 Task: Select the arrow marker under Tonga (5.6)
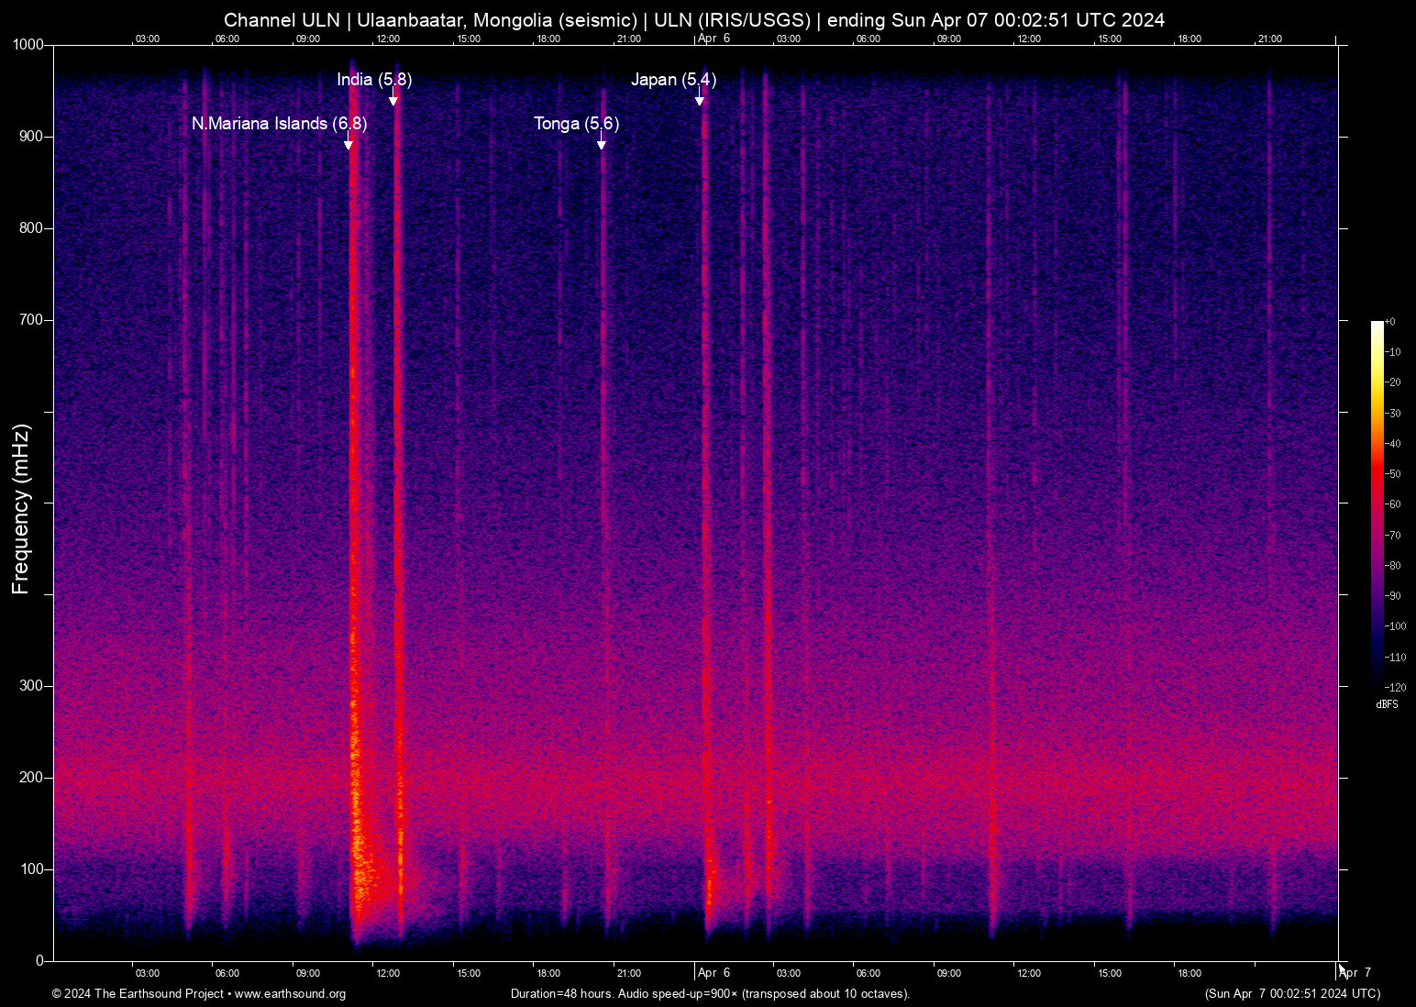point(601,144)
